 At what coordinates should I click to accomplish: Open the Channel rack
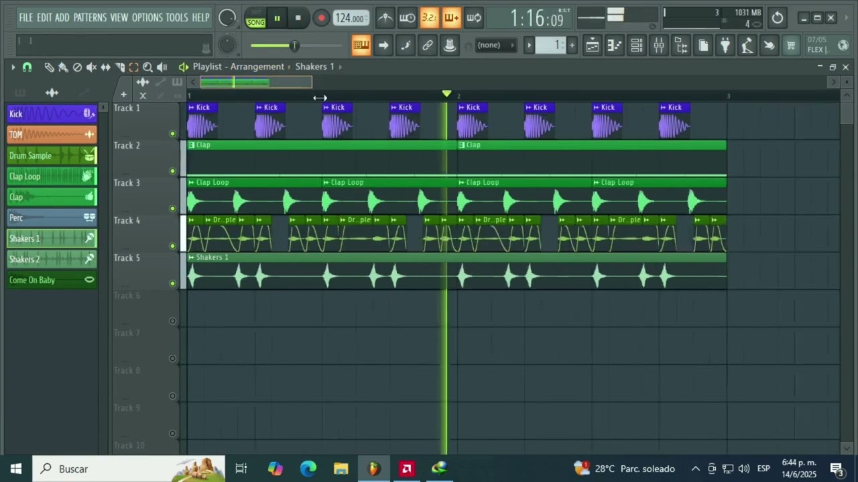tap(636, 46)
